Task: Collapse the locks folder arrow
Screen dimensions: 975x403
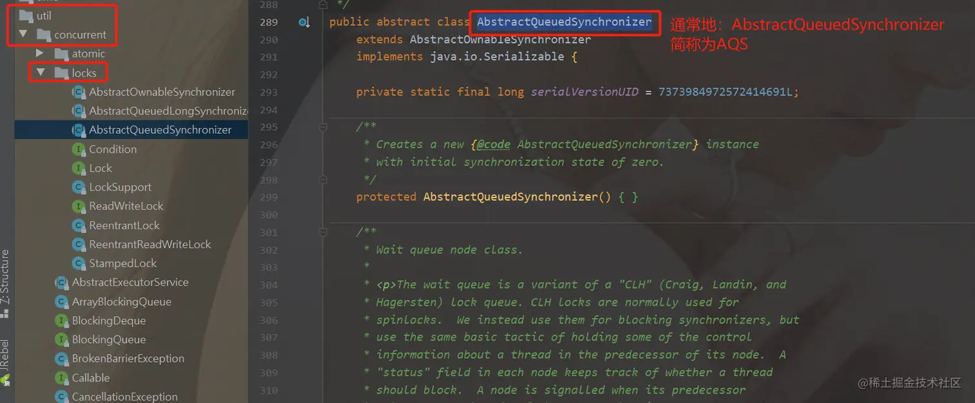Action: point(41,73)
